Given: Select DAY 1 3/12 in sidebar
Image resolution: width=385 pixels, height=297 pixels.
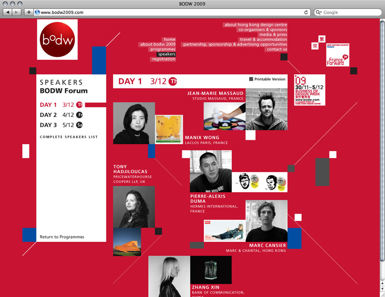Looking at the screenshot, I should pyautogui.click(x=62, y=105).
